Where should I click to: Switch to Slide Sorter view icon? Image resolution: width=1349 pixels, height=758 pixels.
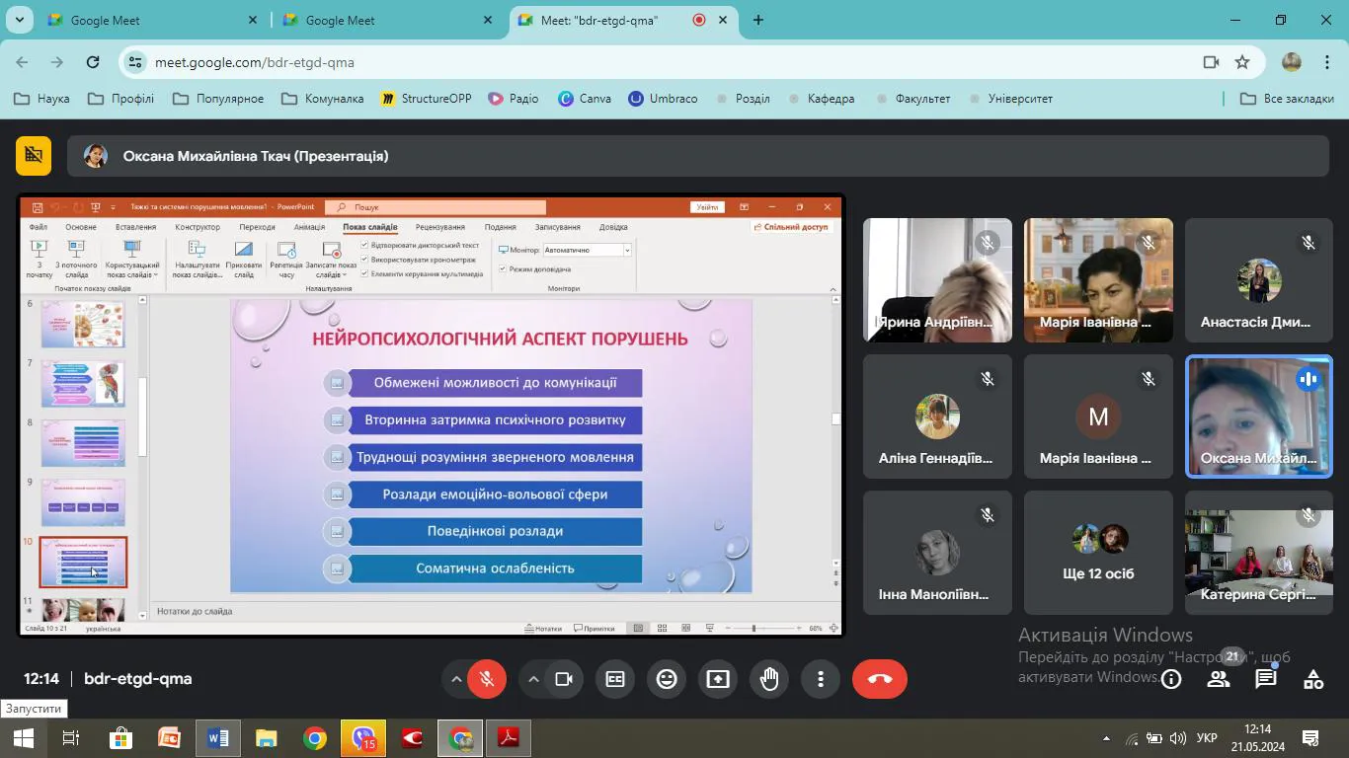661,628
